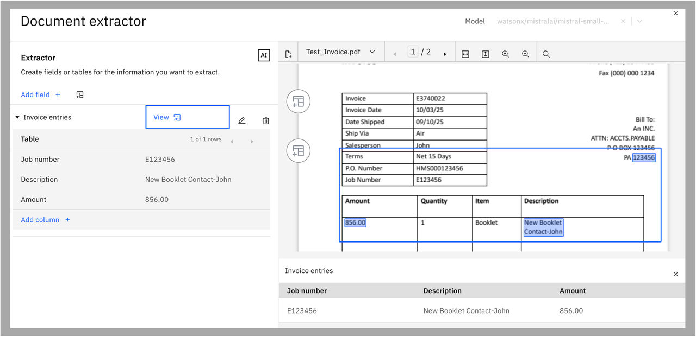Go to previous table row arrow
Image resolution: width=696 pixels, height=337 pixels.
click(x=232, y=142)
